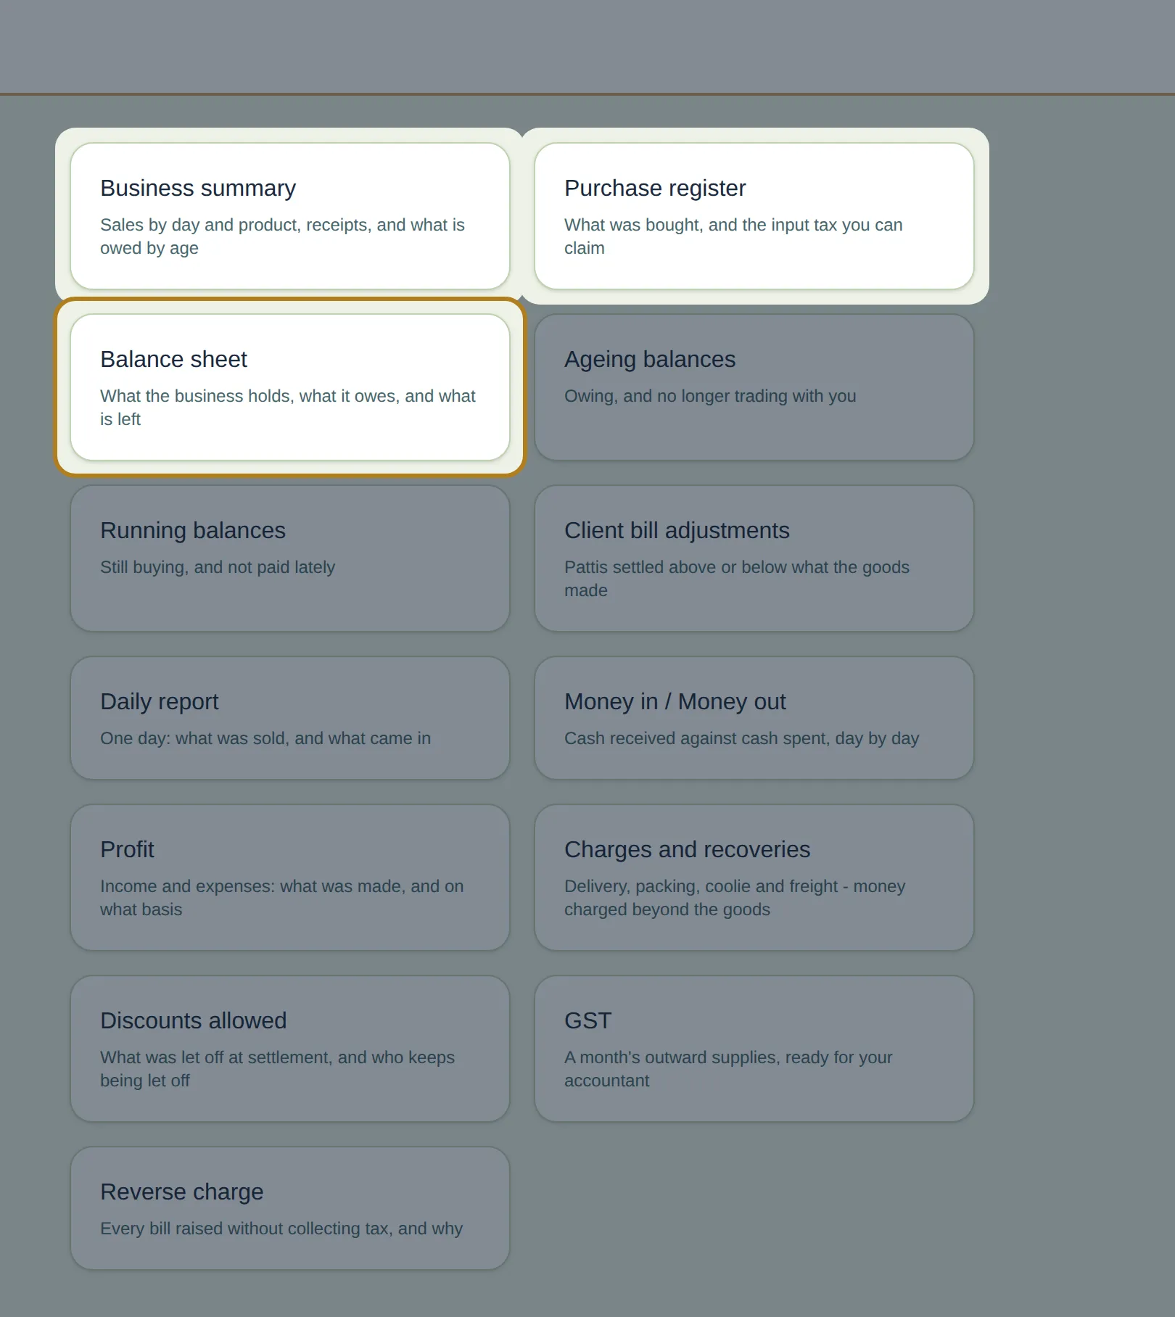Open the Business summary report card
Screen dimensions: 1175x1317
click(x=290, y=216)
